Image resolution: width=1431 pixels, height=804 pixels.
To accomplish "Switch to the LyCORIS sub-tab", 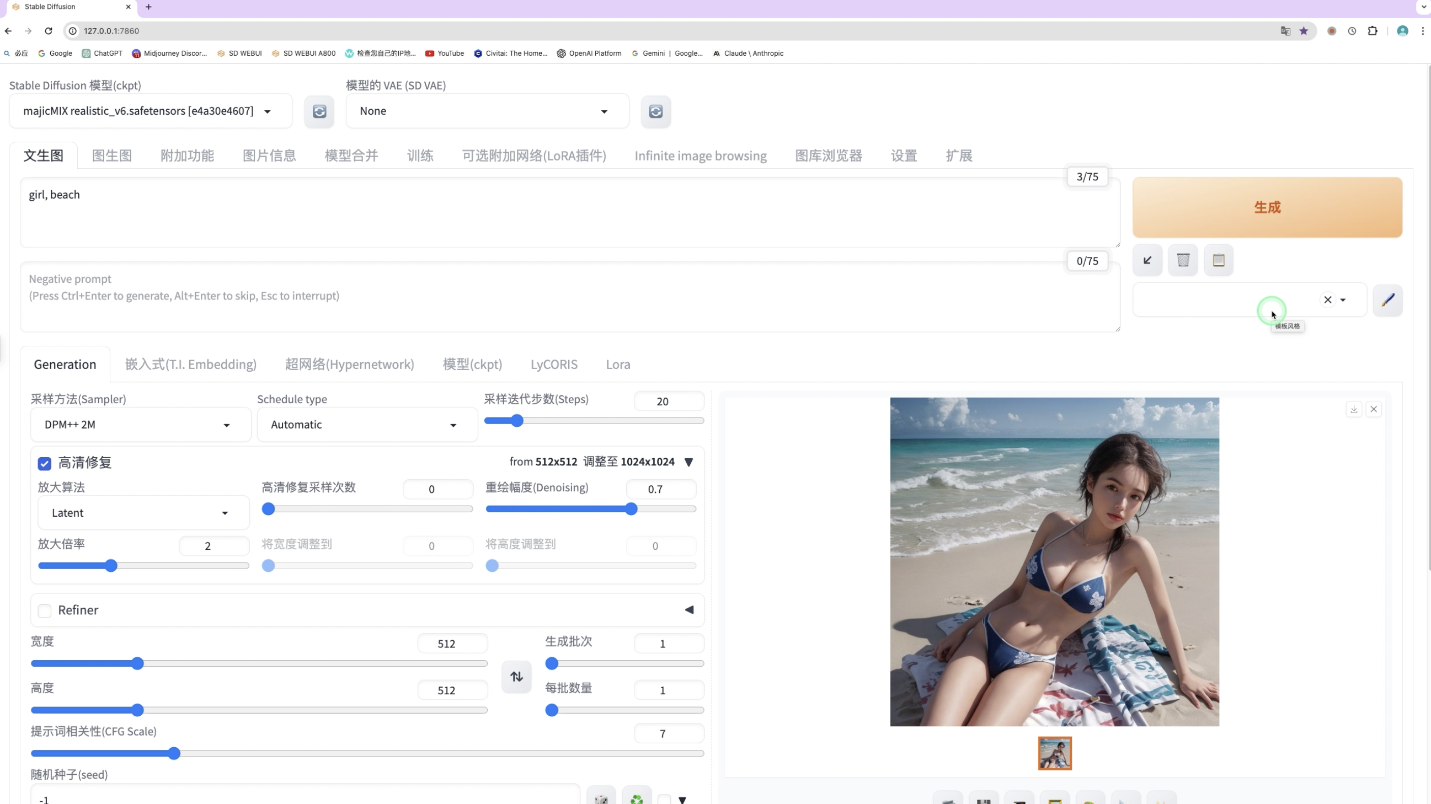I will pos(554,365).
